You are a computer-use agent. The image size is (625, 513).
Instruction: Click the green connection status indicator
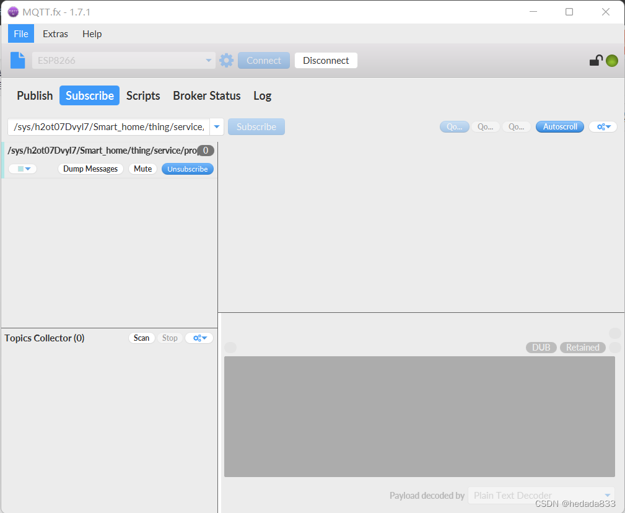612,61
